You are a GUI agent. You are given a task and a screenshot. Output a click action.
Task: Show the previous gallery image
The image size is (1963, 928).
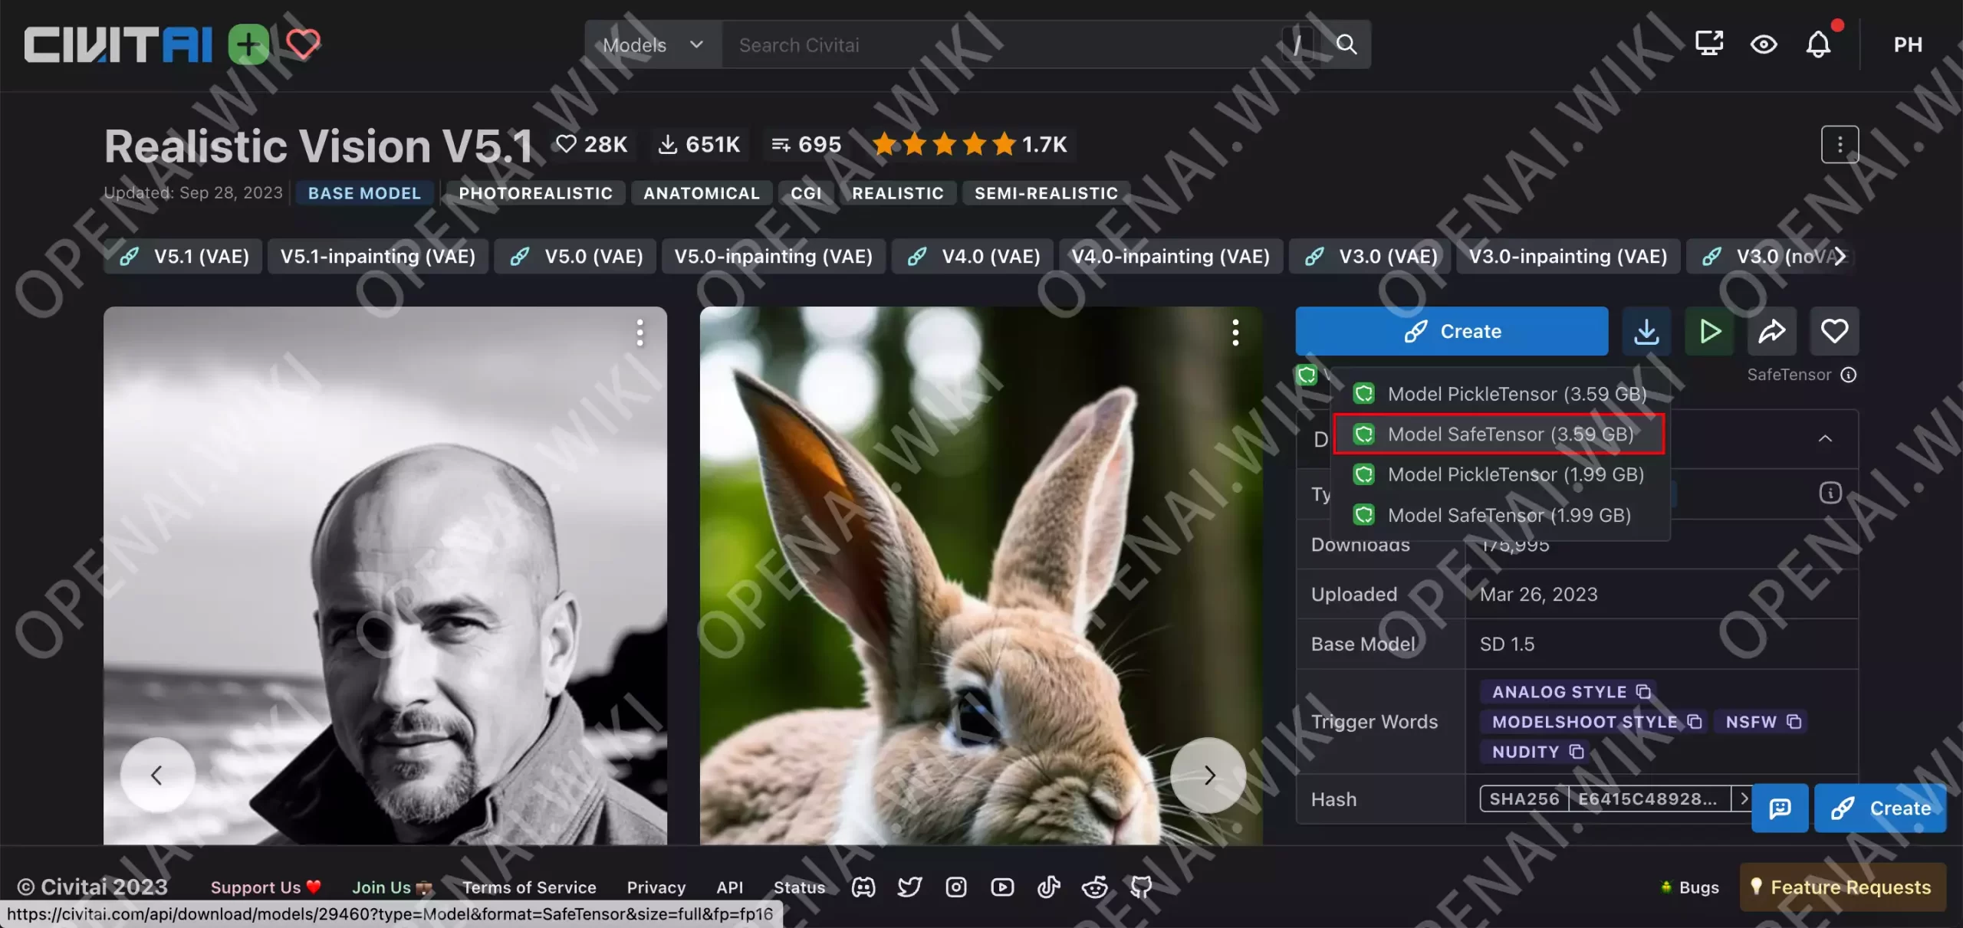click(157, 775)
